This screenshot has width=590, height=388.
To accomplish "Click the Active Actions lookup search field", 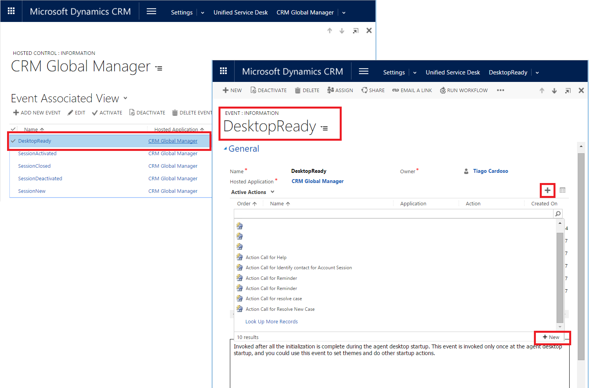I will [393, 214].
